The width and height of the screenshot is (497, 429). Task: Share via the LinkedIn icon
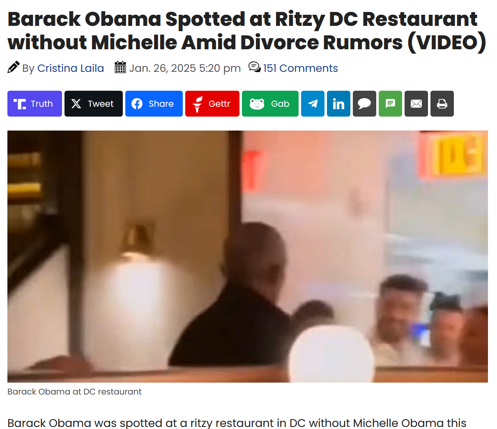(338, 104)
